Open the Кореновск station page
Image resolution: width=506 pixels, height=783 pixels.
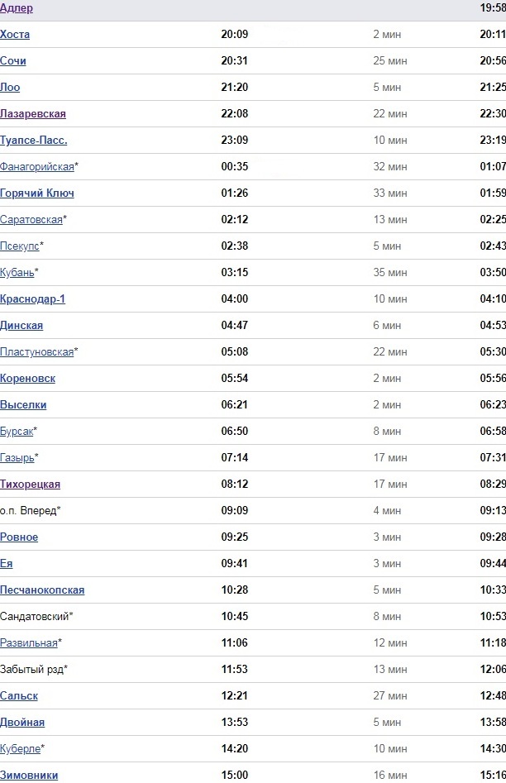tap(28, 379)
